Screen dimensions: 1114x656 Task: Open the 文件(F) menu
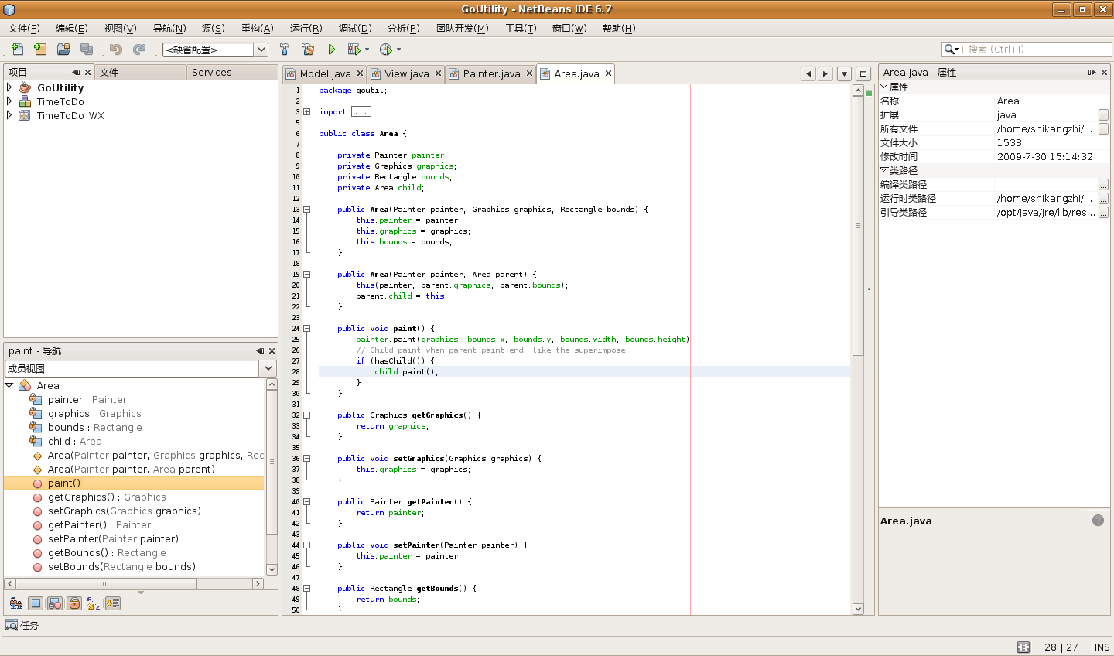(24, 28)
